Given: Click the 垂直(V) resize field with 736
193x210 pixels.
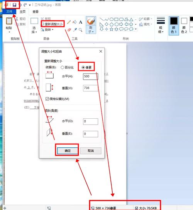Looking at the screenshot, I should [90, 88].
